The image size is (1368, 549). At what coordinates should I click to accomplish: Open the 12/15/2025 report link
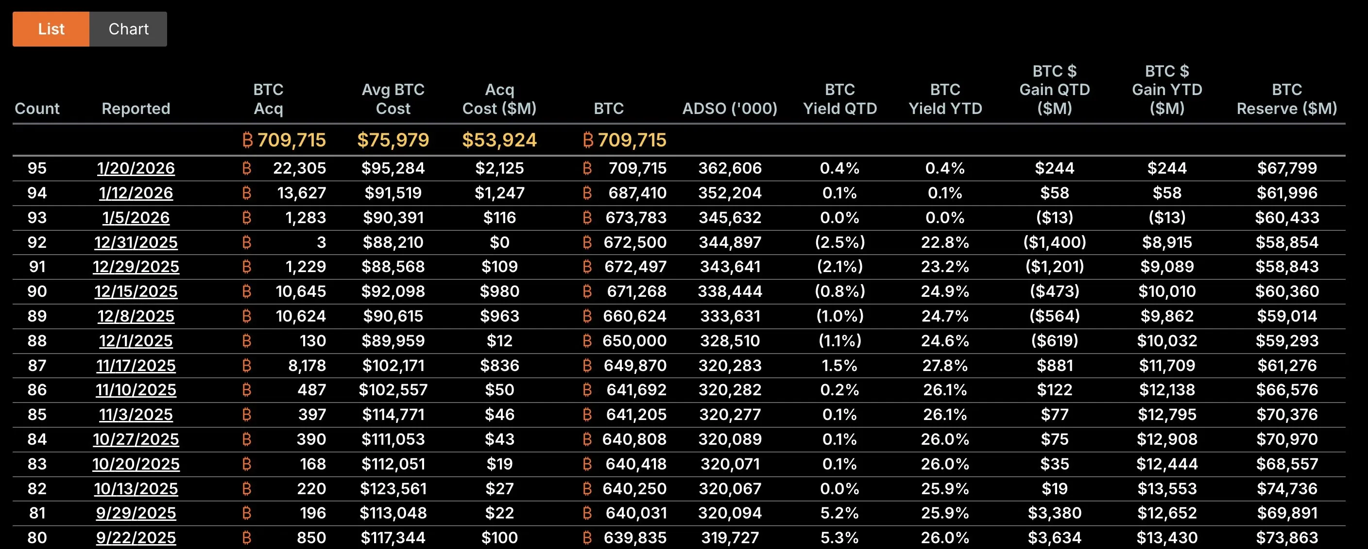[x=136, y=291]
